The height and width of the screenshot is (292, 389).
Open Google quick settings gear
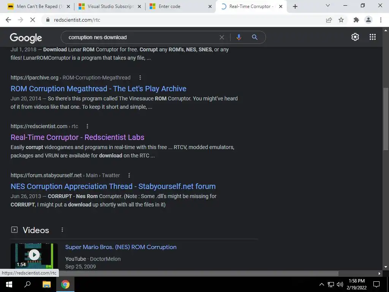click(355, 37)
